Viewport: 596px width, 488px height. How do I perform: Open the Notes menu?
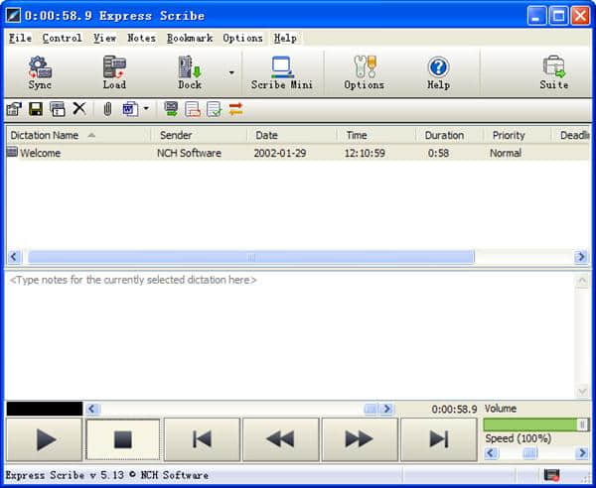point(141,38)
